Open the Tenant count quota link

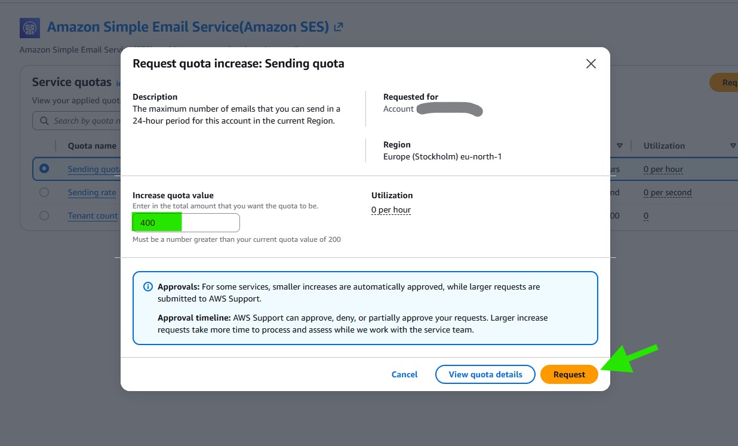click(93, 216)
